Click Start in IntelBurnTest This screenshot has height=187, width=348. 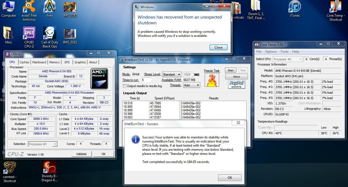pyautogui.click(x=231, y=70)
